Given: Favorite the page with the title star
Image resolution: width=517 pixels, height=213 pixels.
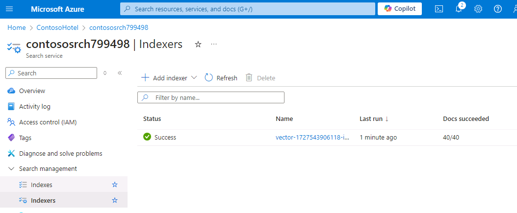Looking at the screenshot, I should click(198, 45).
